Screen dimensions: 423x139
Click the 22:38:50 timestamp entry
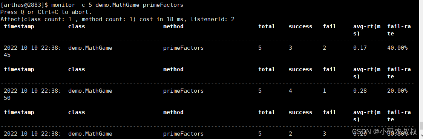[x=32, y=94]
